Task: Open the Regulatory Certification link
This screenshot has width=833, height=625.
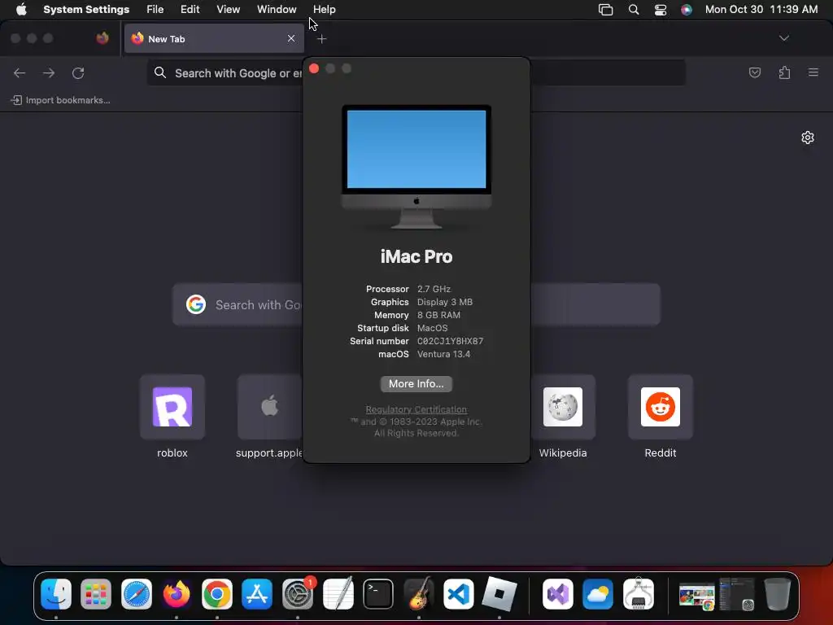Action: 416,409
